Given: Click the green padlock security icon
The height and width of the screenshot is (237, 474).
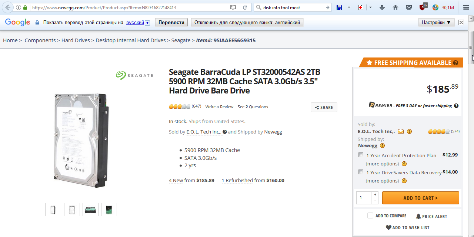Looking at the screenshot, I should (x=25, y=7).
